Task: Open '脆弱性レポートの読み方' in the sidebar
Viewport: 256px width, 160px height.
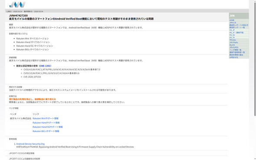Action: click(x=239, y=25)
